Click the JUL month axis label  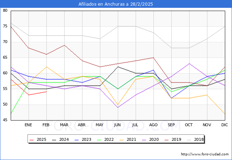coord(135,125)
